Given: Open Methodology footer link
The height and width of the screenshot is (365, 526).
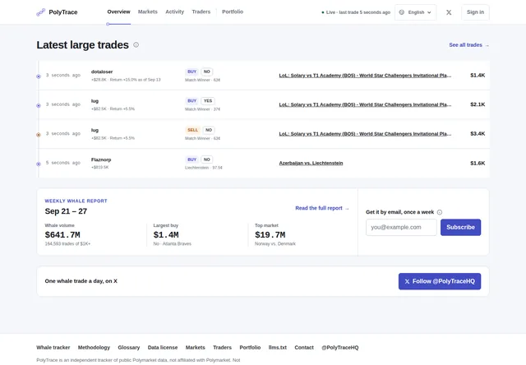Looking at the screenshot, I should click(94, 348).
